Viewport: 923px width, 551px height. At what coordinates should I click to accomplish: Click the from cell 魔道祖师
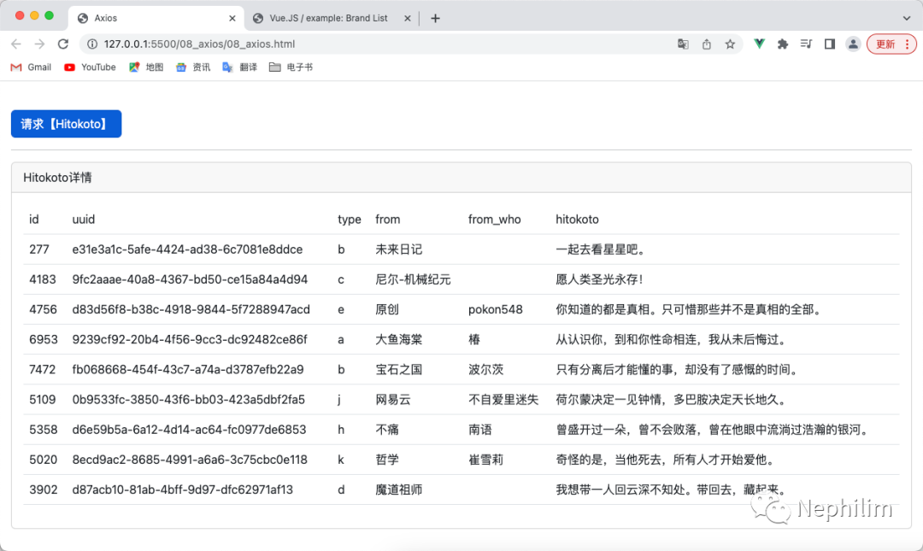coord(398,489)
